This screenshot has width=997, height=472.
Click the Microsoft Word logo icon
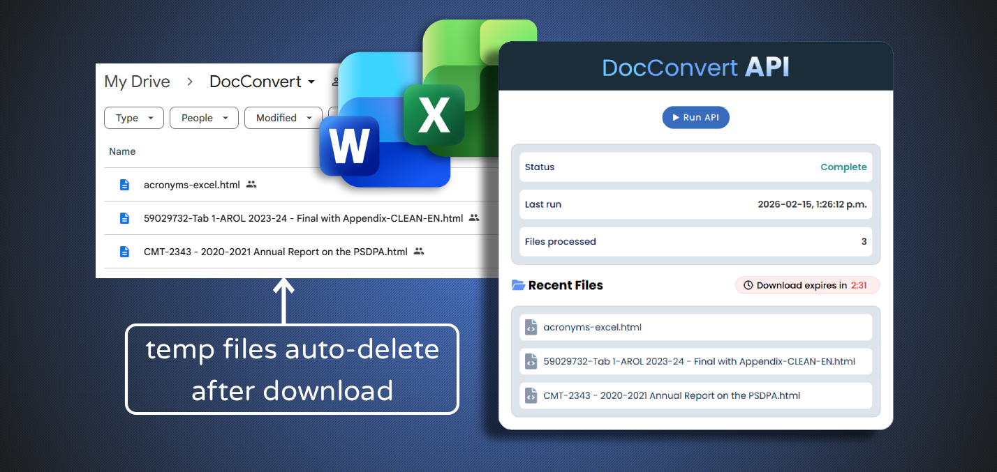click(349, 146)
